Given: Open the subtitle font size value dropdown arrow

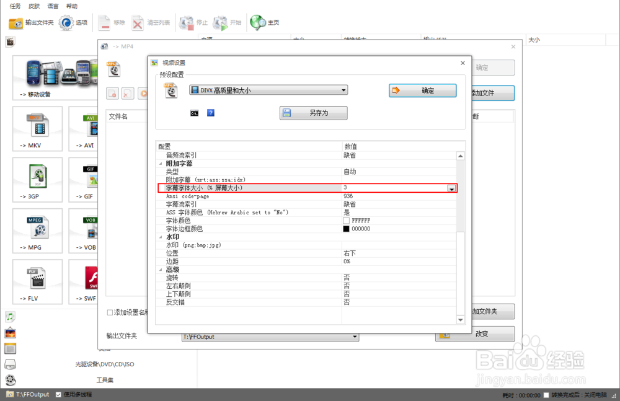Looking at the screenshot, I should (x=451, y=188).
